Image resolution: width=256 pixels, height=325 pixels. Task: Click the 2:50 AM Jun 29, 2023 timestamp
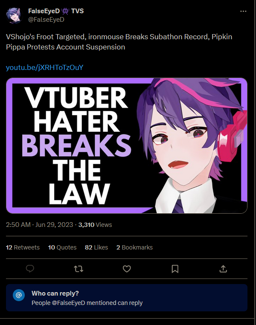click(39, 225)
